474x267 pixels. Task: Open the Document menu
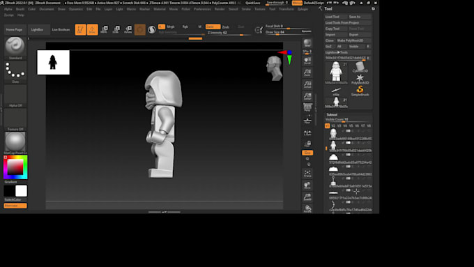(47, 9)
